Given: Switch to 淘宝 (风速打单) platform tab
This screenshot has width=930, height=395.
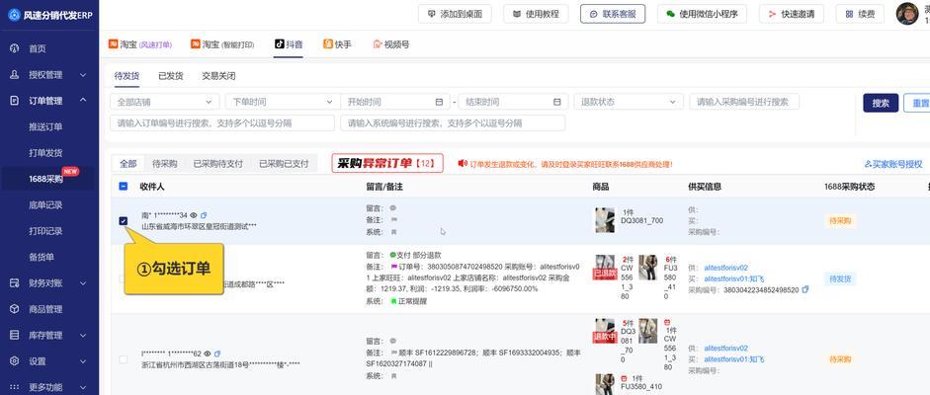Looking at the screenshot, I should tap(140, 44).
